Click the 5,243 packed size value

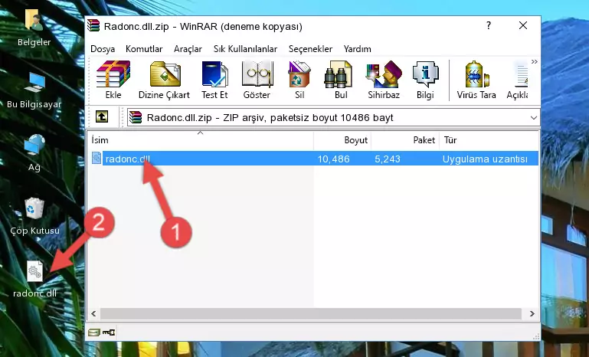point(388,159)
